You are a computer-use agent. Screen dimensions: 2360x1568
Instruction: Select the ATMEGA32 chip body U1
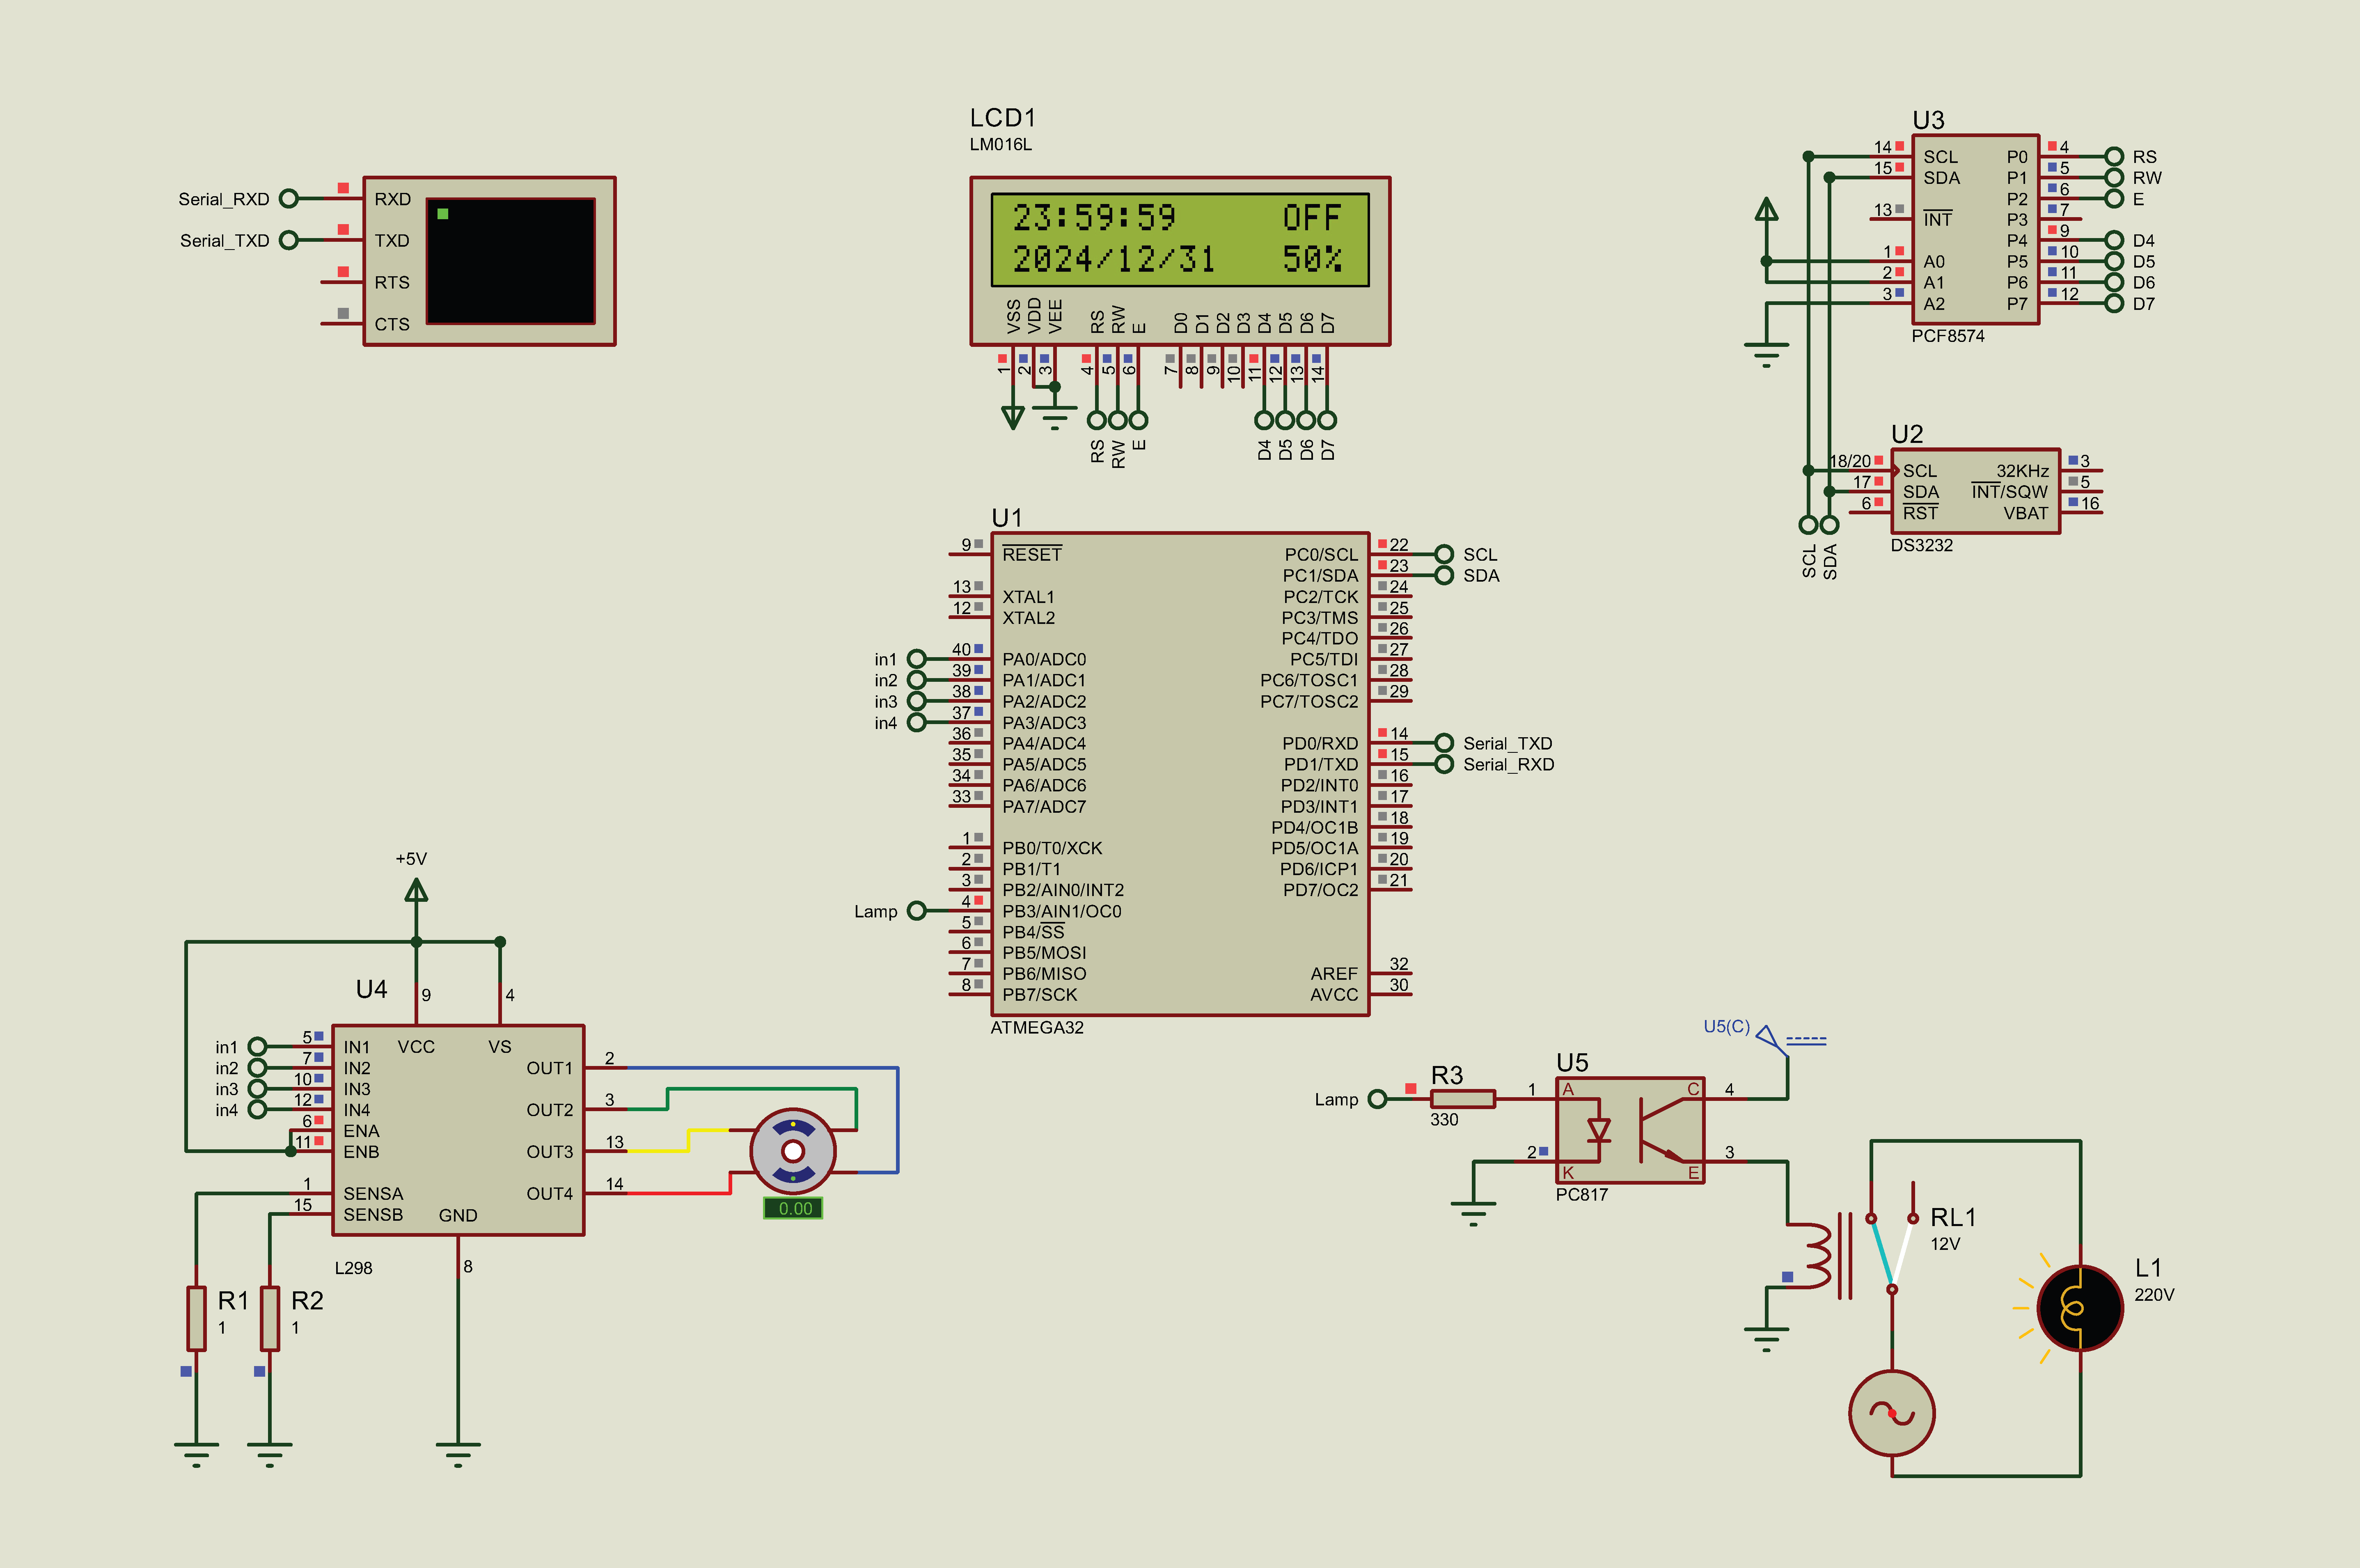click(x=1180, y=774)
